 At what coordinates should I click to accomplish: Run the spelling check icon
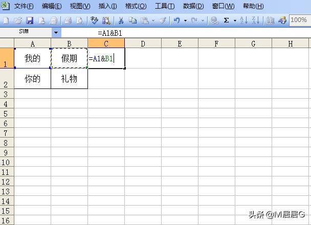pos(95,20)
